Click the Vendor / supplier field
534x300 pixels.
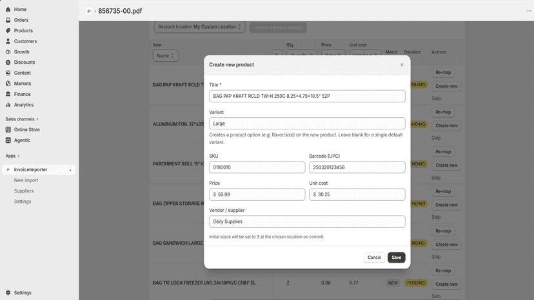click(307, 221)
